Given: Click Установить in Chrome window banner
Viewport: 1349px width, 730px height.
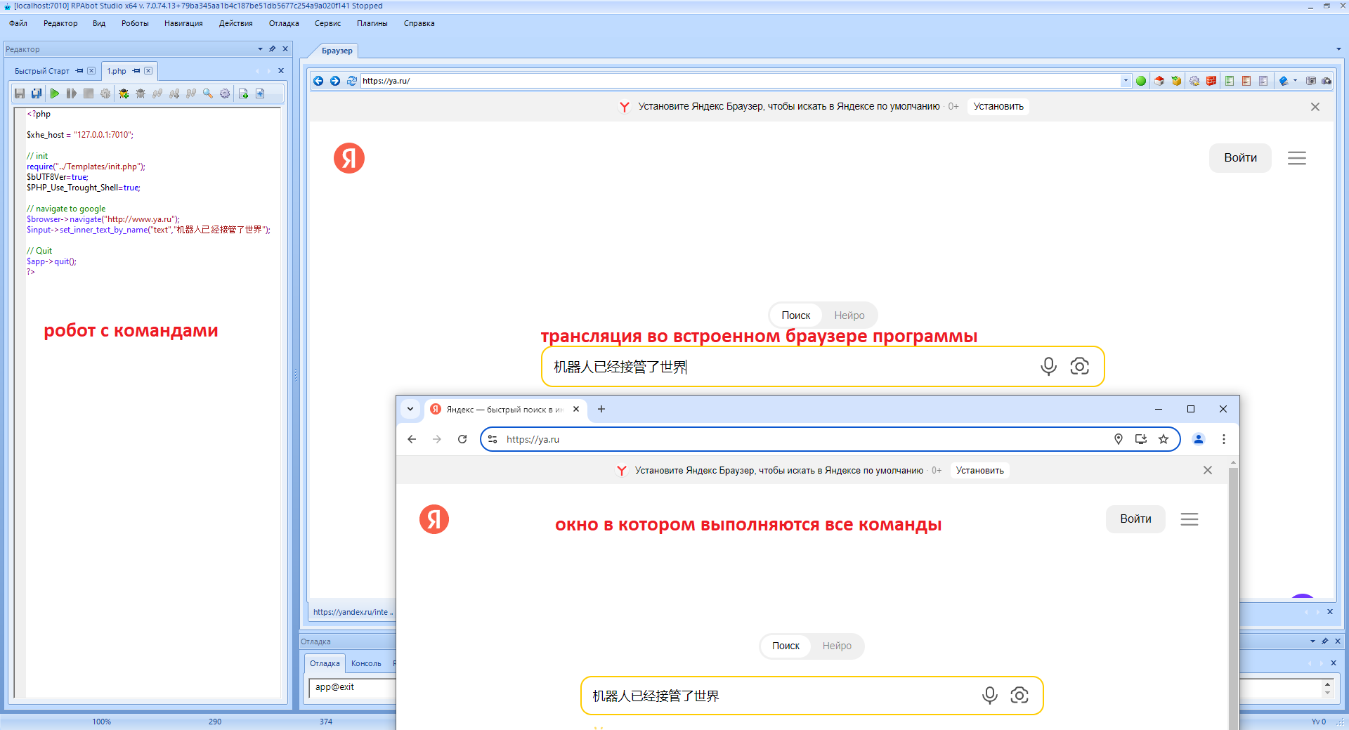Looking at the screenshot, I should coord(979,471).
